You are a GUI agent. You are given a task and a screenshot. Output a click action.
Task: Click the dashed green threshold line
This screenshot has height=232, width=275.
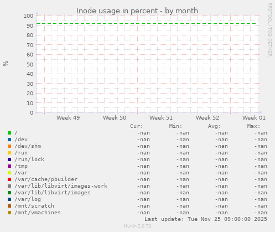pos(147,24)
